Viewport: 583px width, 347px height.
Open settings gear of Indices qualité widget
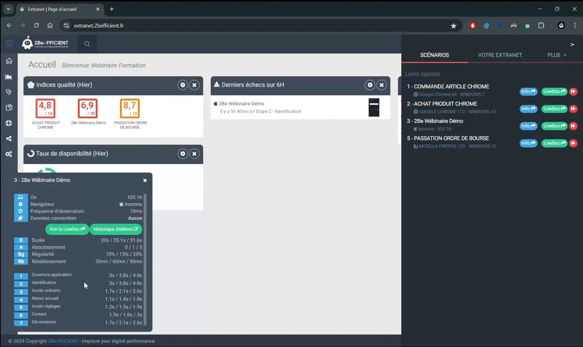[x=183, y=85]
